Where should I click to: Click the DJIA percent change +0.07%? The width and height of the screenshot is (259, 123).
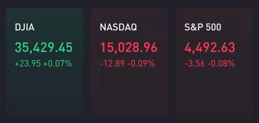click(57, 63)
